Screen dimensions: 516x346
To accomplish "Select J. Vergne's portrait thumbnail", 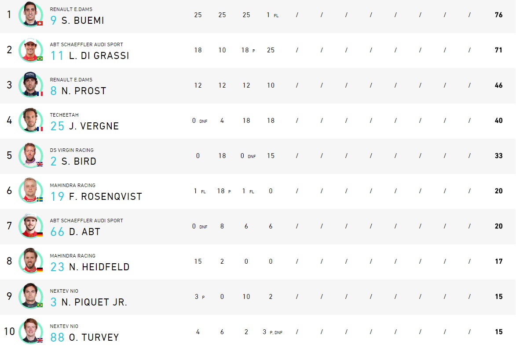I will coord(31,120).
